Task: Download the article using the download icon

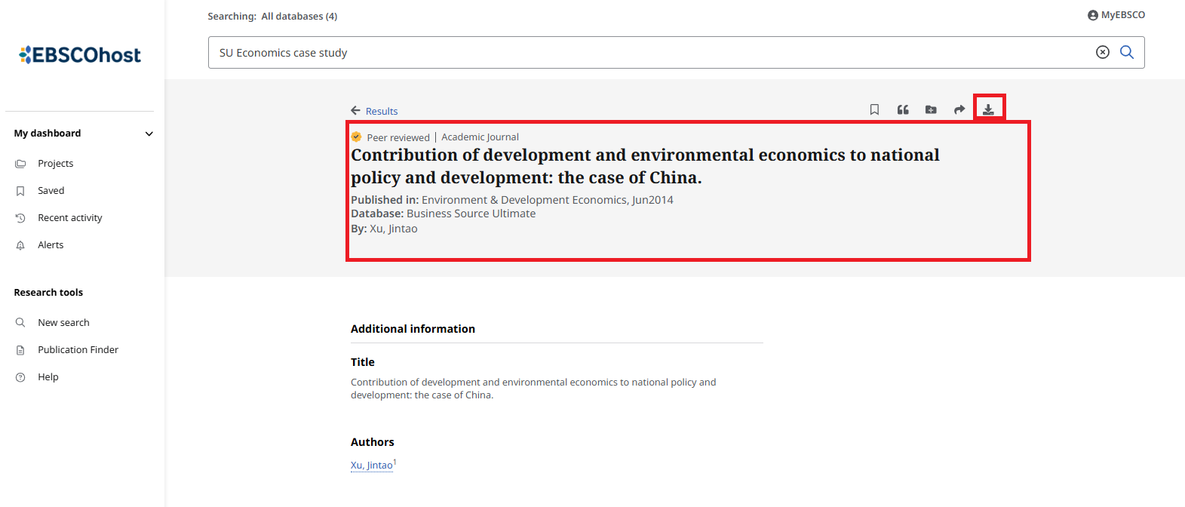Action: pos(988,109)
